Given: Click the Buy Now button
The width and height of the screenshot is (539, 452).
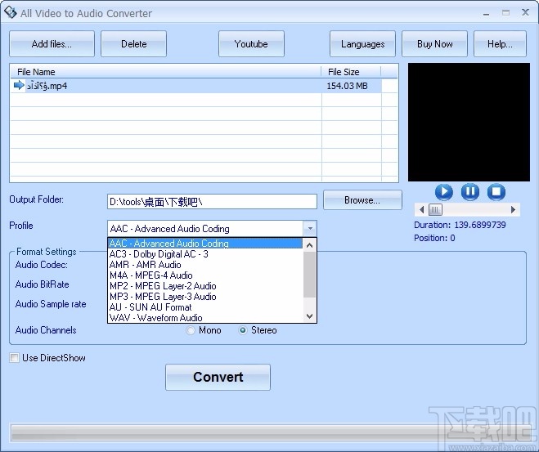Looking at the screenshot, I should 434,44.
